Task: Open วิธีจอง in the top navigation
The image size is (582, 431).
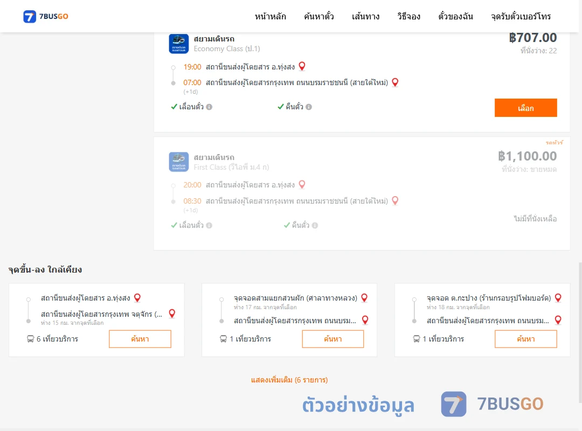Action: pos(408,16)
